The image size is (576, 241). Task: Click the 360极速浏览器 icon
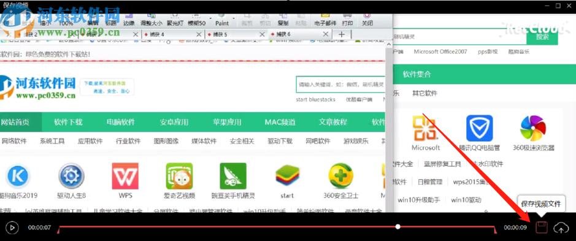[534, 128]
